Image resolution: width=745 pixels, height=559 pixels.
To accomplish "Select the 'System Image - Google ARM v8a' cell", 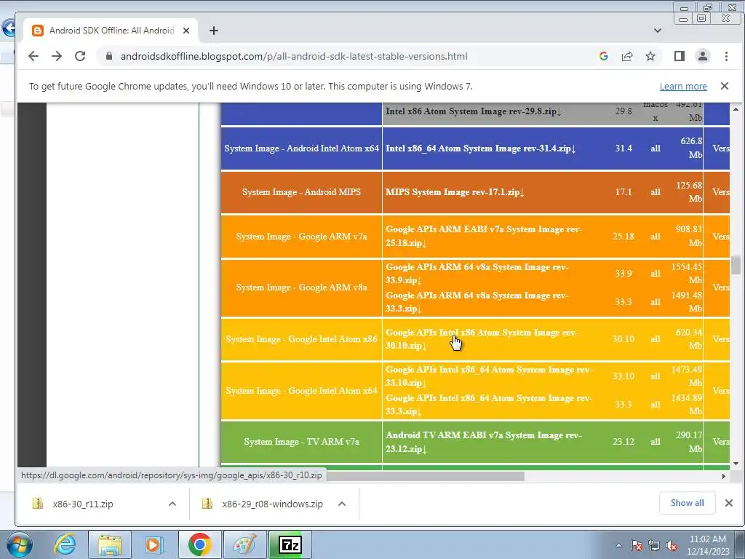I will (x=302, y=288).
